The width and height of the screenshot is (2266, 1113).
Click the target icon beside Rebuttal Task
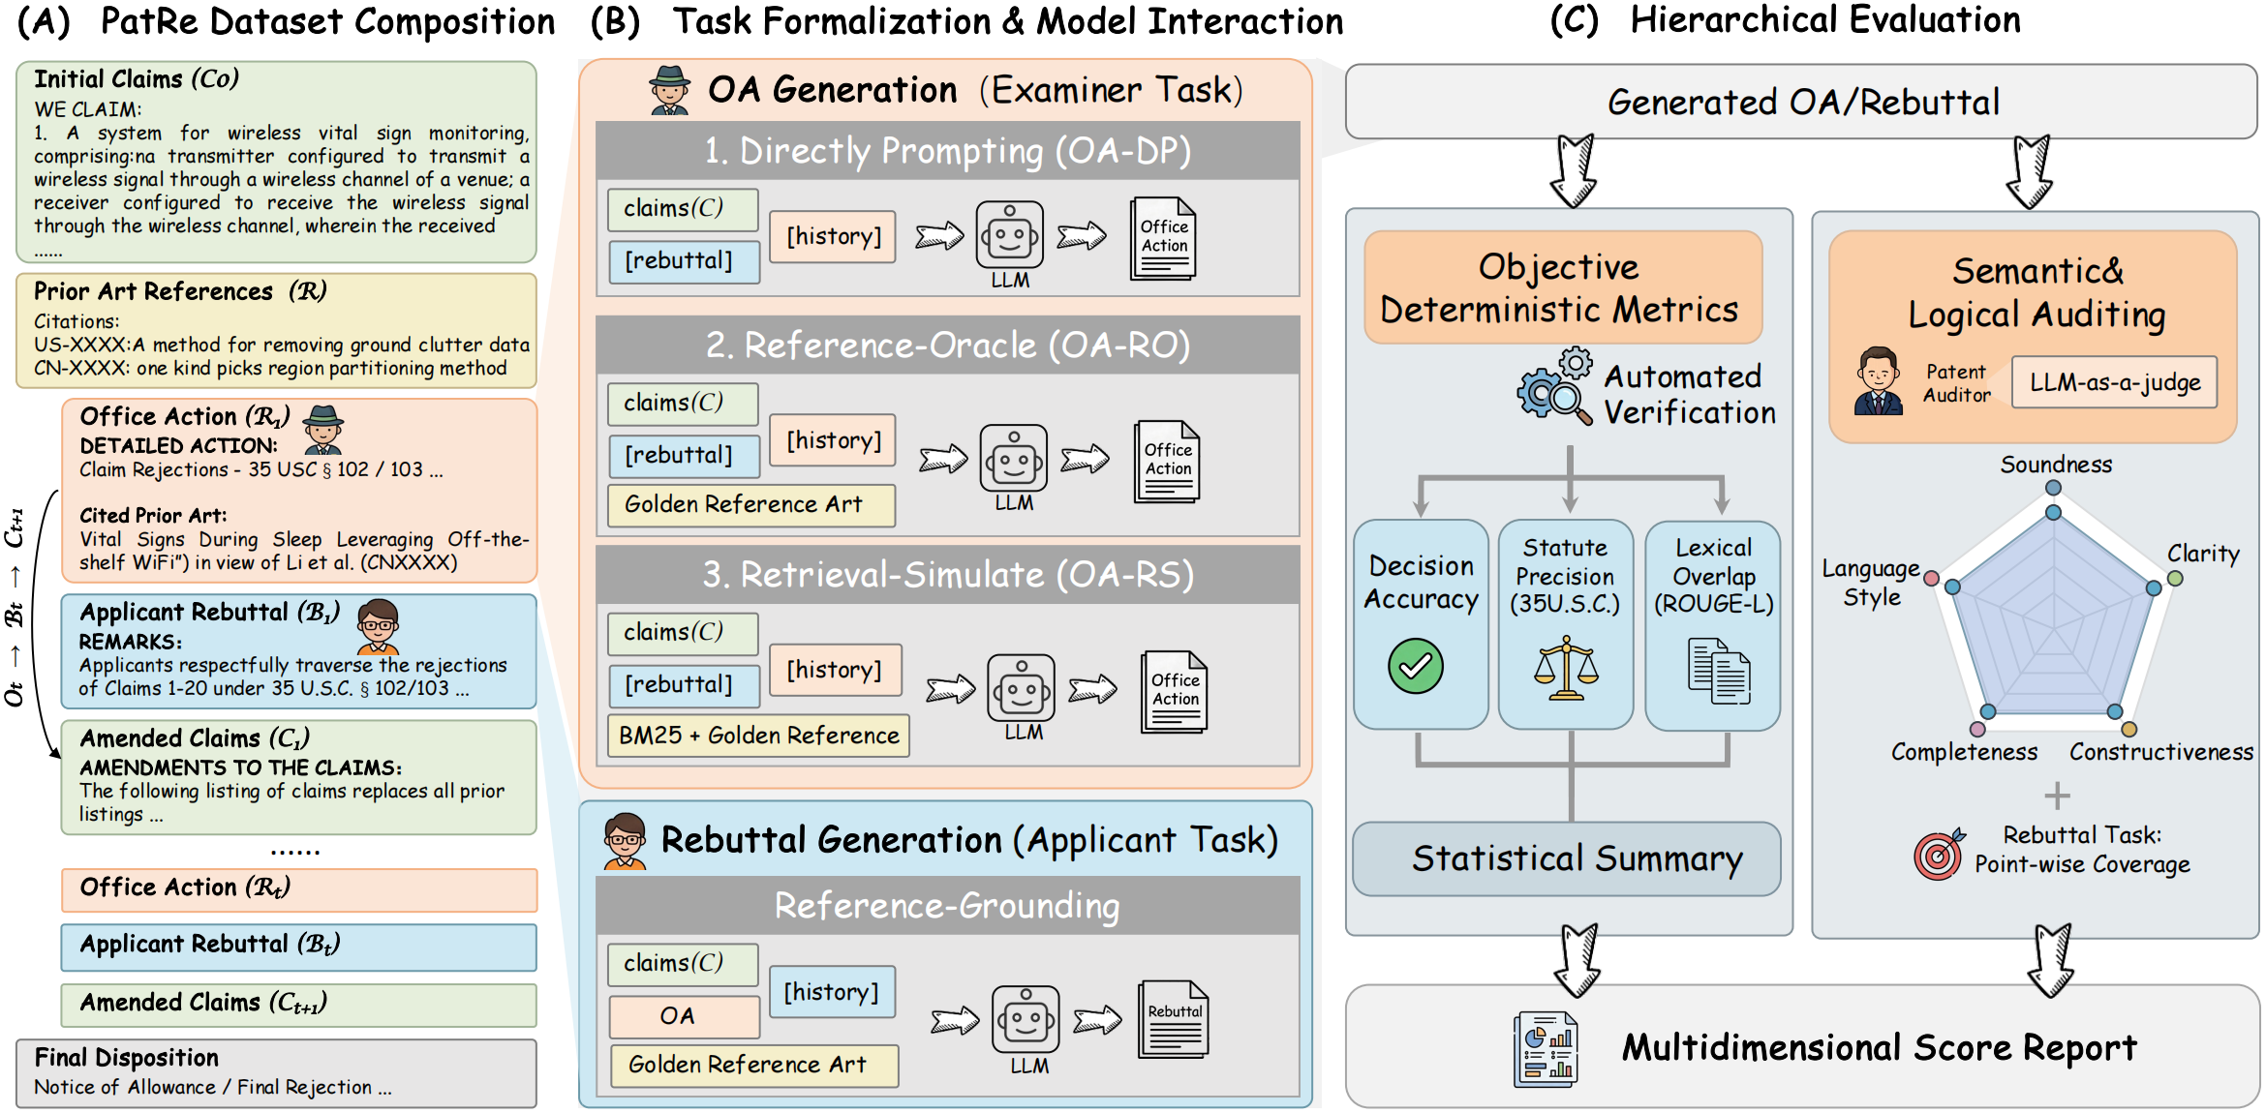click(1938, 854)
